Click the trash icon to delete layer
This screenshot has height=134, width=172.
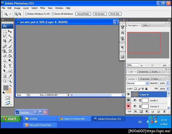164,111
